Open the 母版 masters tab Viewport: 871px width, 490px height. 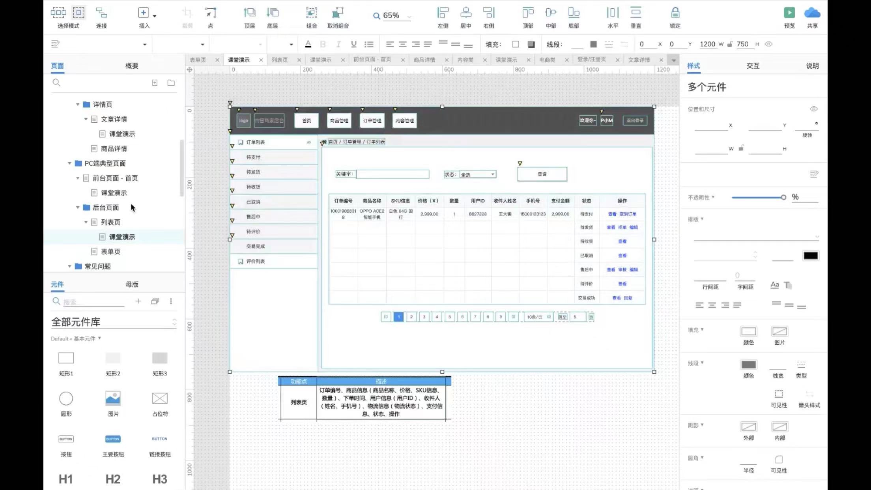tap(132, 284)
